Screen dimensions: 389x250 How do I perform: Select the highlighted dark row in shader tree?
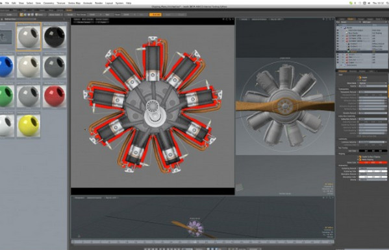coord(362,52)
